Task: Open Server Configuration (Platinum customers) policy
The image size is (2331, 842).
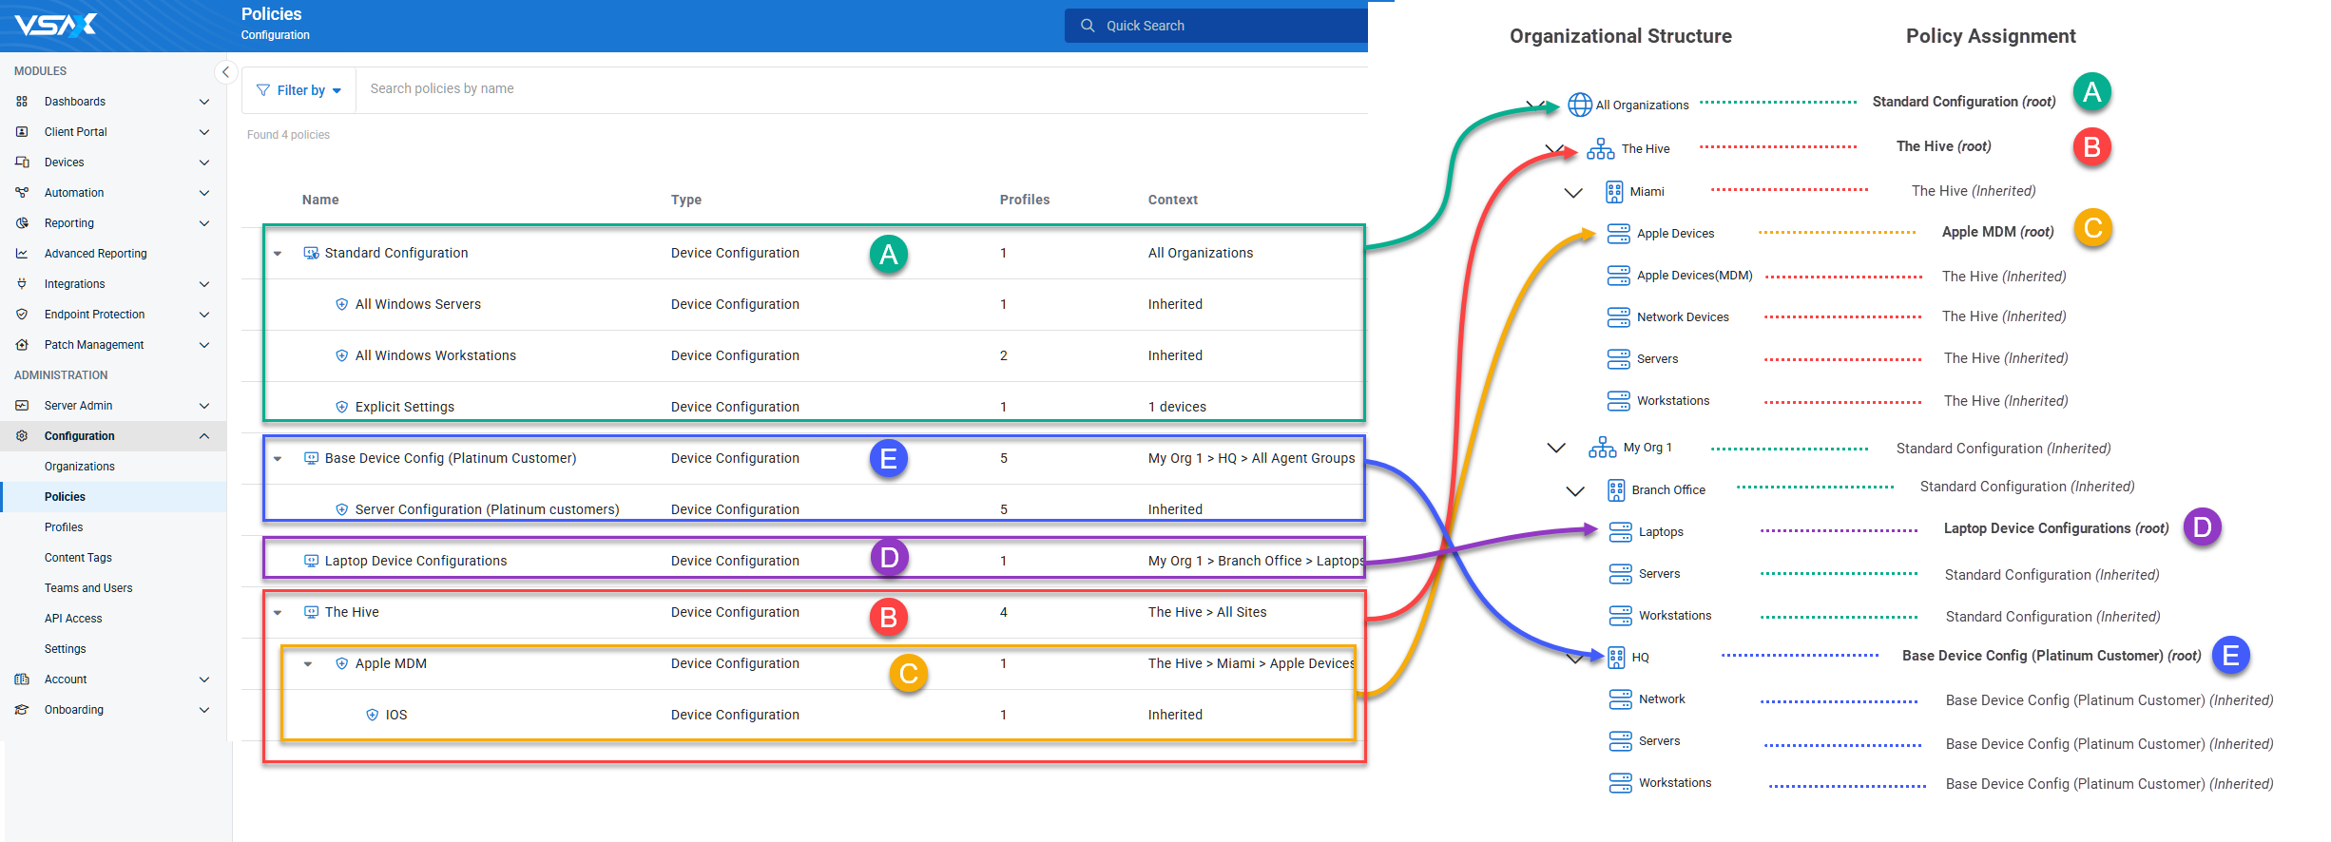Action: (x=488, y=509)
